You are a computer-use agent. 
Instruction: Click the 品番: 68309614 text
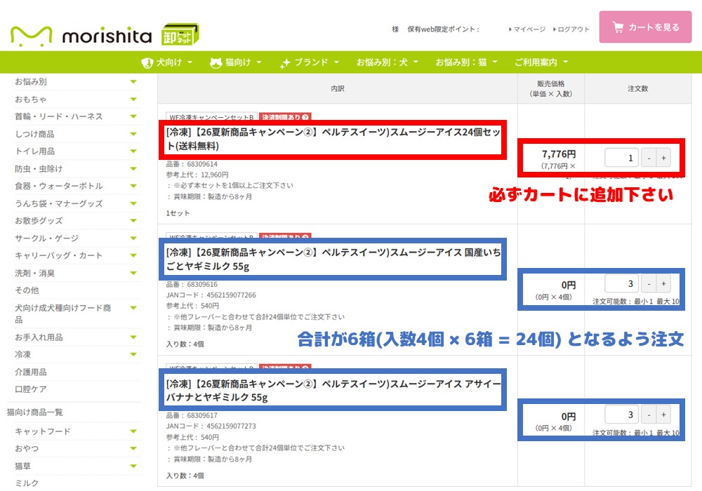(x=192, y=164)
